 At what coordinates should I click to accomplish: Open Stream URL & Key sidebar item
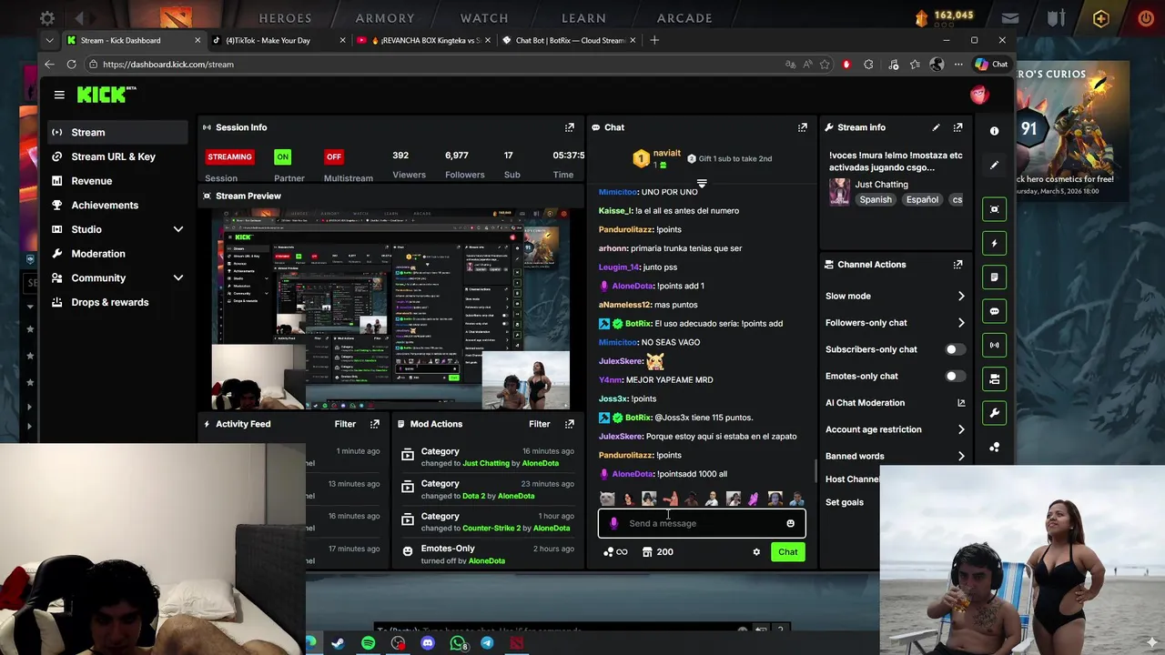(116, 156)
